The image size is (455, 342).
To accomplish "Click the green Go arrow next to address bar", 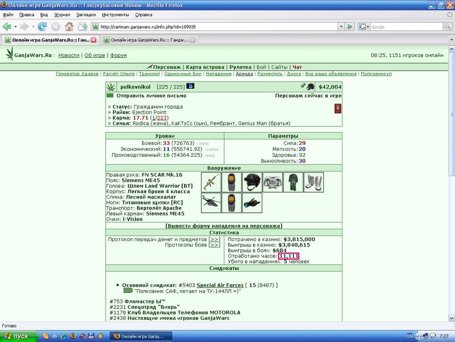I will (x=350, y=27).
